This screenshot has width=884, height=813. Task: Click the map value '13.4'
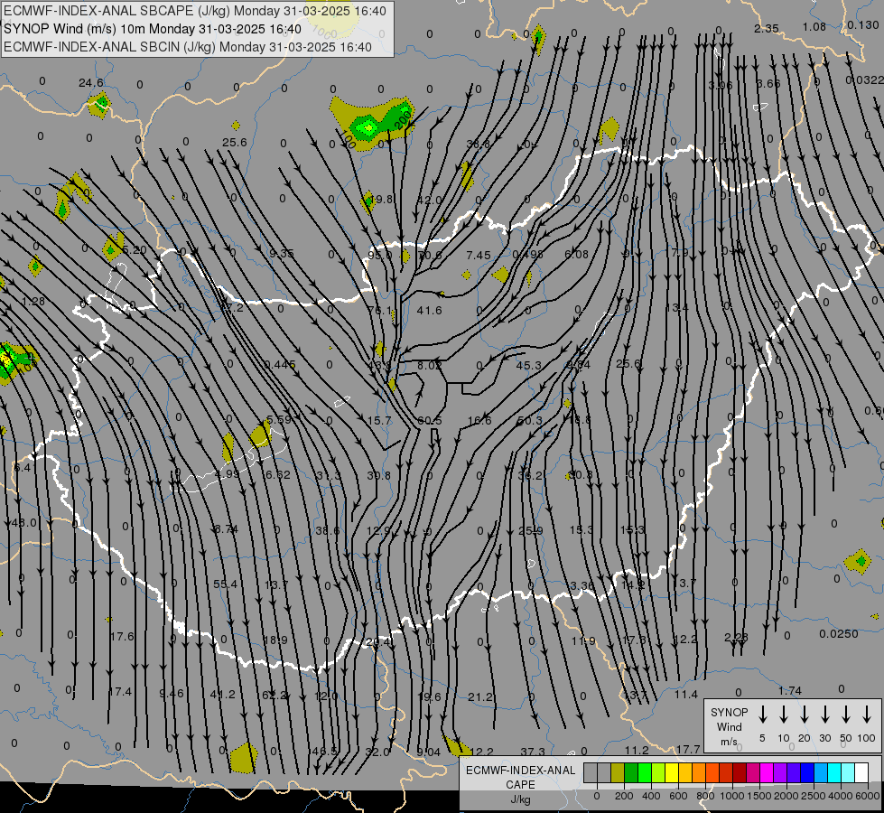pyautogui.click(x=676, y=307)
